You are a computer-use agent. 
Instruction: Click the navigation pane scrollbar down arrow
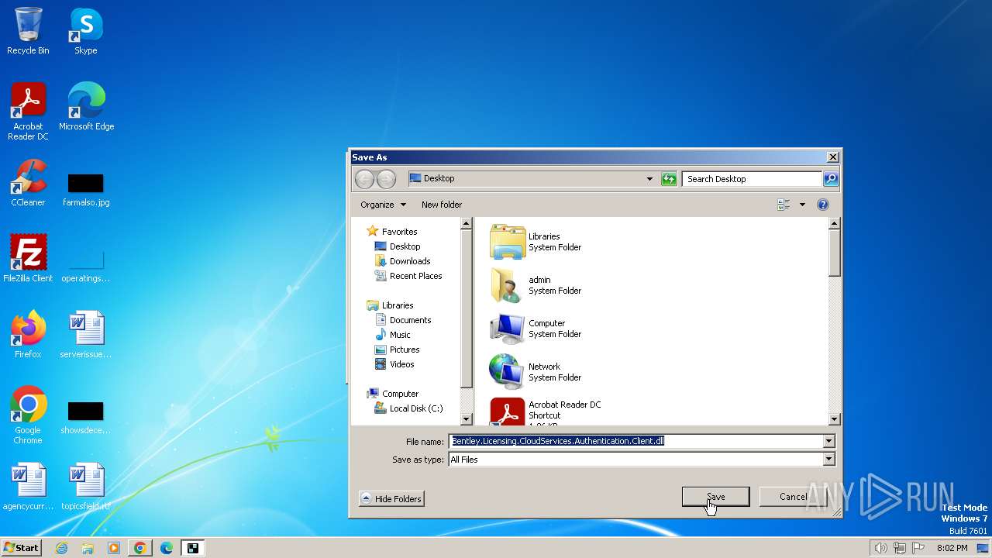[467, 419]
